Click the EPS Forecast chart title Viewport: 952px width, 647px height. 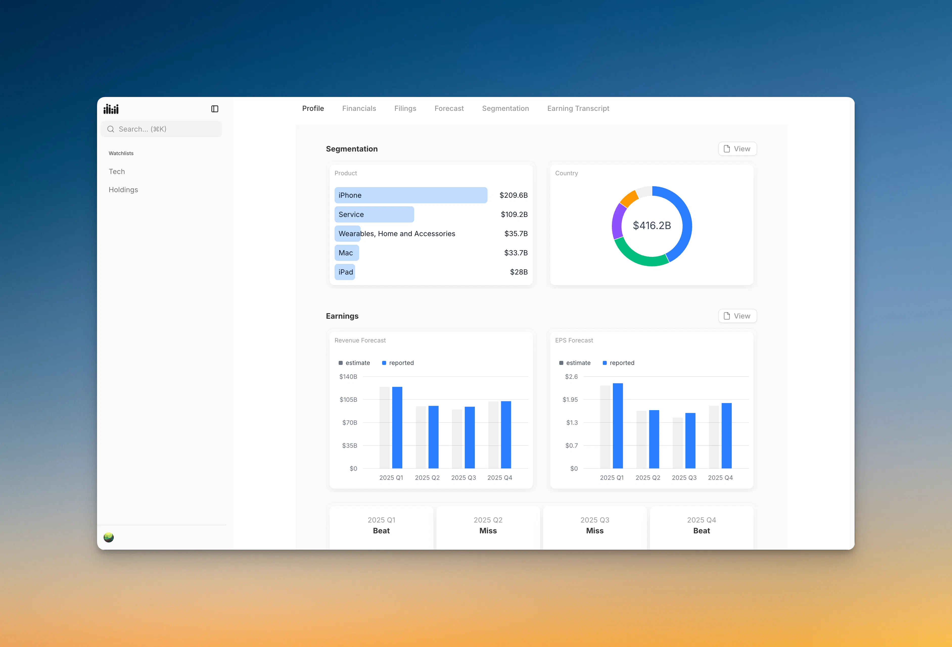pos(574,340)
